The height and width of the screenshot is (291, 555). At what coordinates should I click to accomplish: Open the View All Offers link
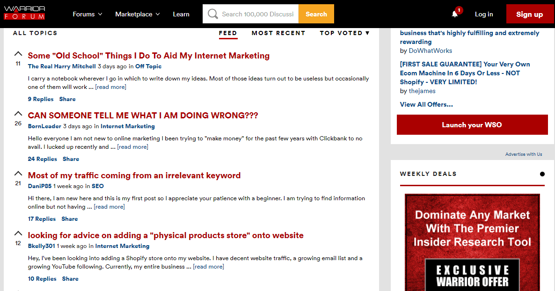click(x=426, y=104)
